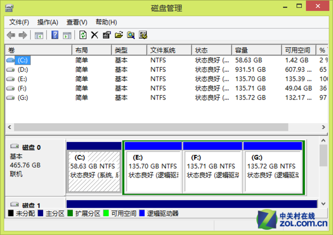Click the bright green 可用空间 legend swatch
Screen dimensions: 333x235
pos(106,213)
